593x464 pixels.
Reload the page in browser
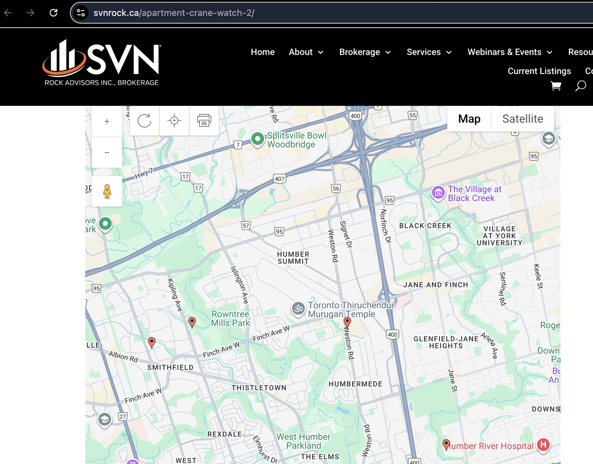pos(54,13)
